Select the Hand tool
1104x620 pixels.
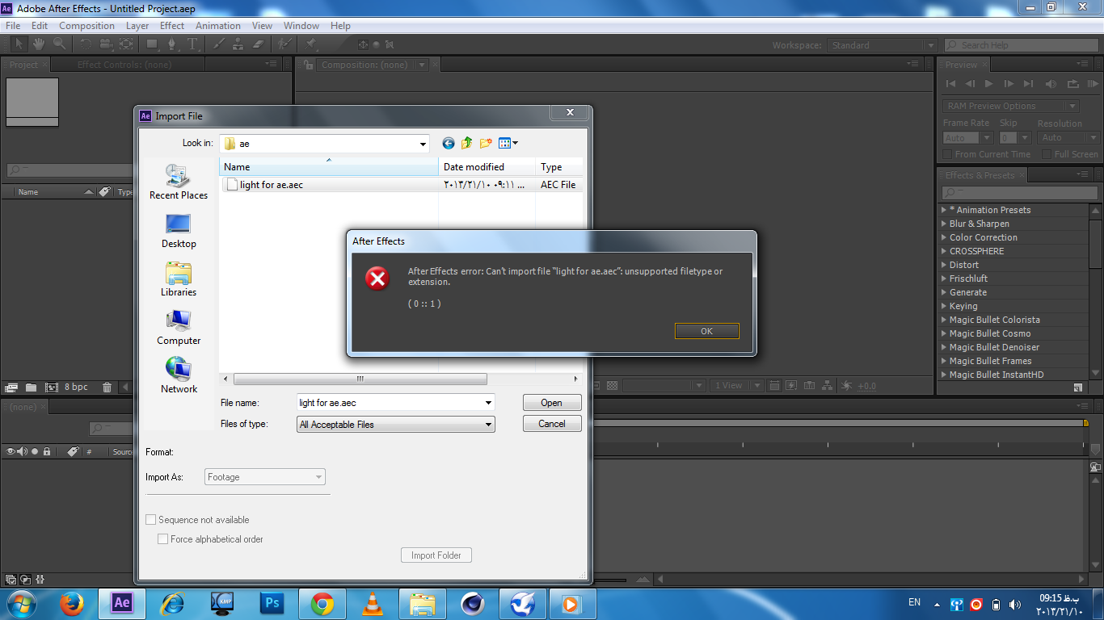click(39, 44)
